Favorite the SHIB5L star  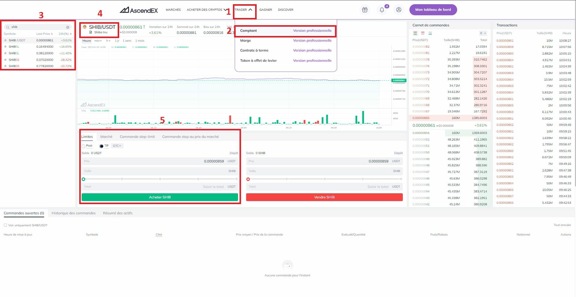(5, 47)
